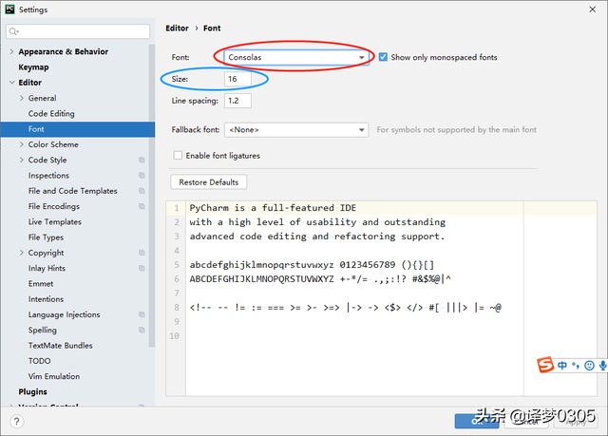Expand the Code Style subsection
Screen dimensions: 608x436
(22, 161)
